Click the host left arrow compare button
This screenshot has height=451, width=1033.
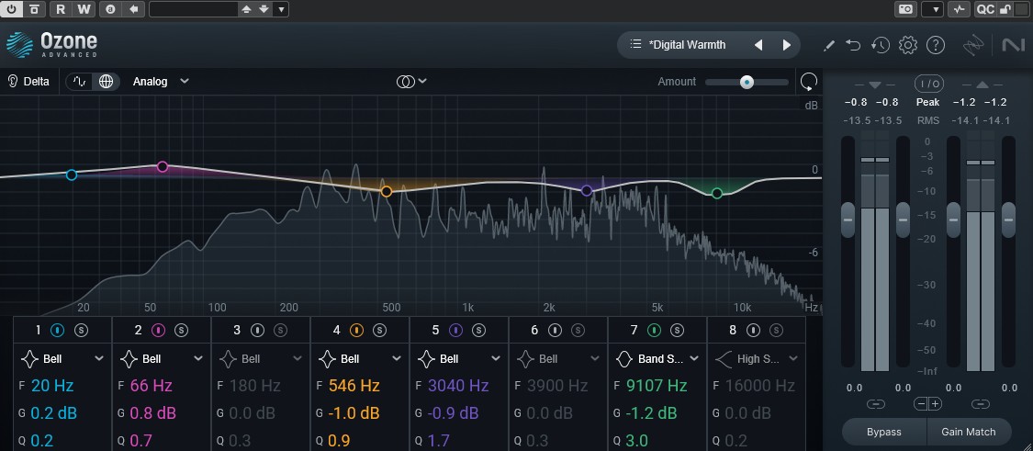(134, 9)
